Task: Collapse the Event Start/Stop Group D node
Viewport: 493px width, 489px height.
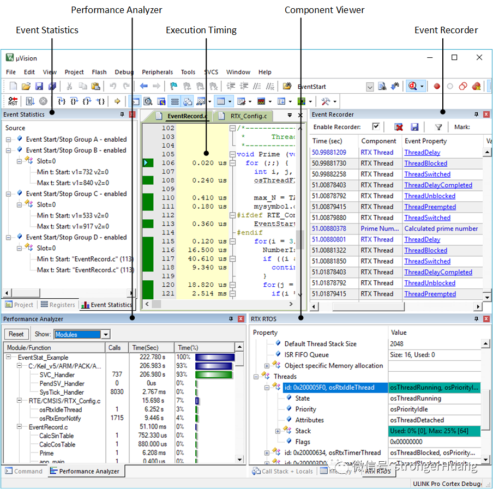Action: tap(9, 238)
